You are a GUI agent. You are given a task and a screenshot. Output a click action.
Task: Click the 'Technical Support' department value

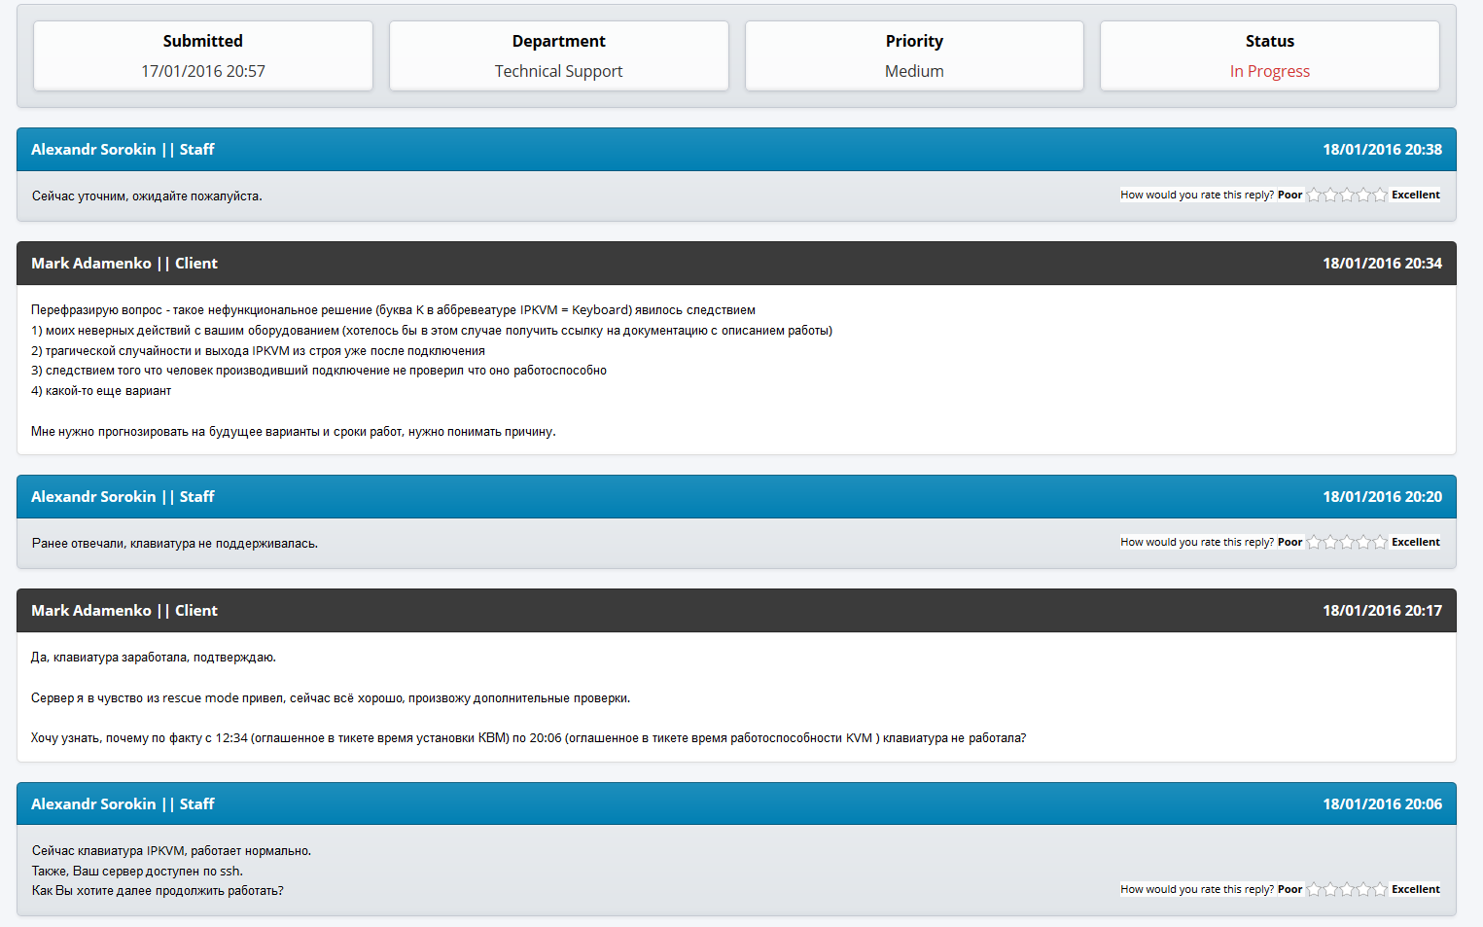[558, 71]
